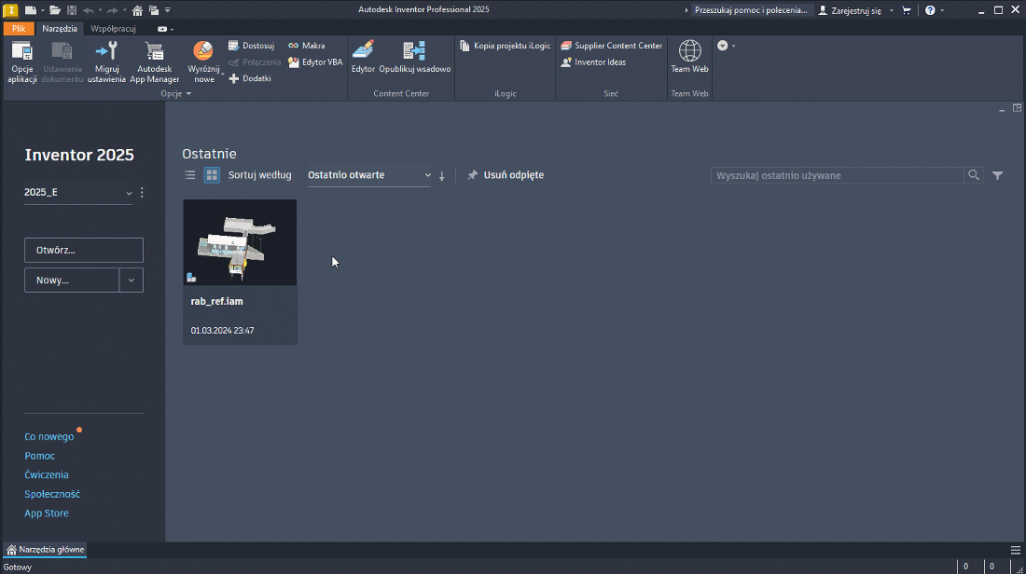Click the Otwórz... button
Viewport: 1026px width, 574px height.
coord(84,250)
